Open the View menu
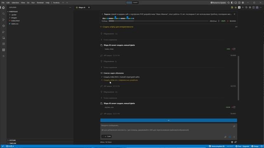 coord(23,2)
